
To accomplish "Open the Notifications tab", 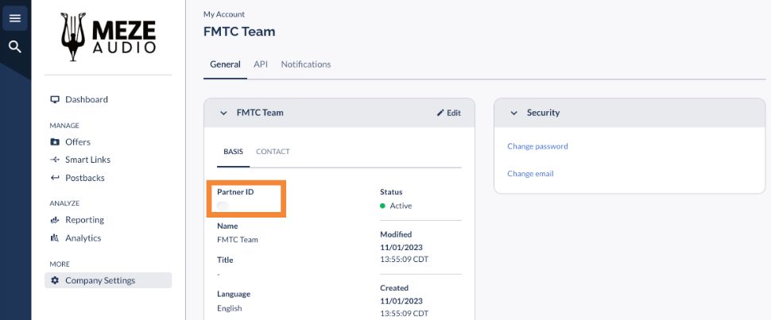I will [306, 64].
